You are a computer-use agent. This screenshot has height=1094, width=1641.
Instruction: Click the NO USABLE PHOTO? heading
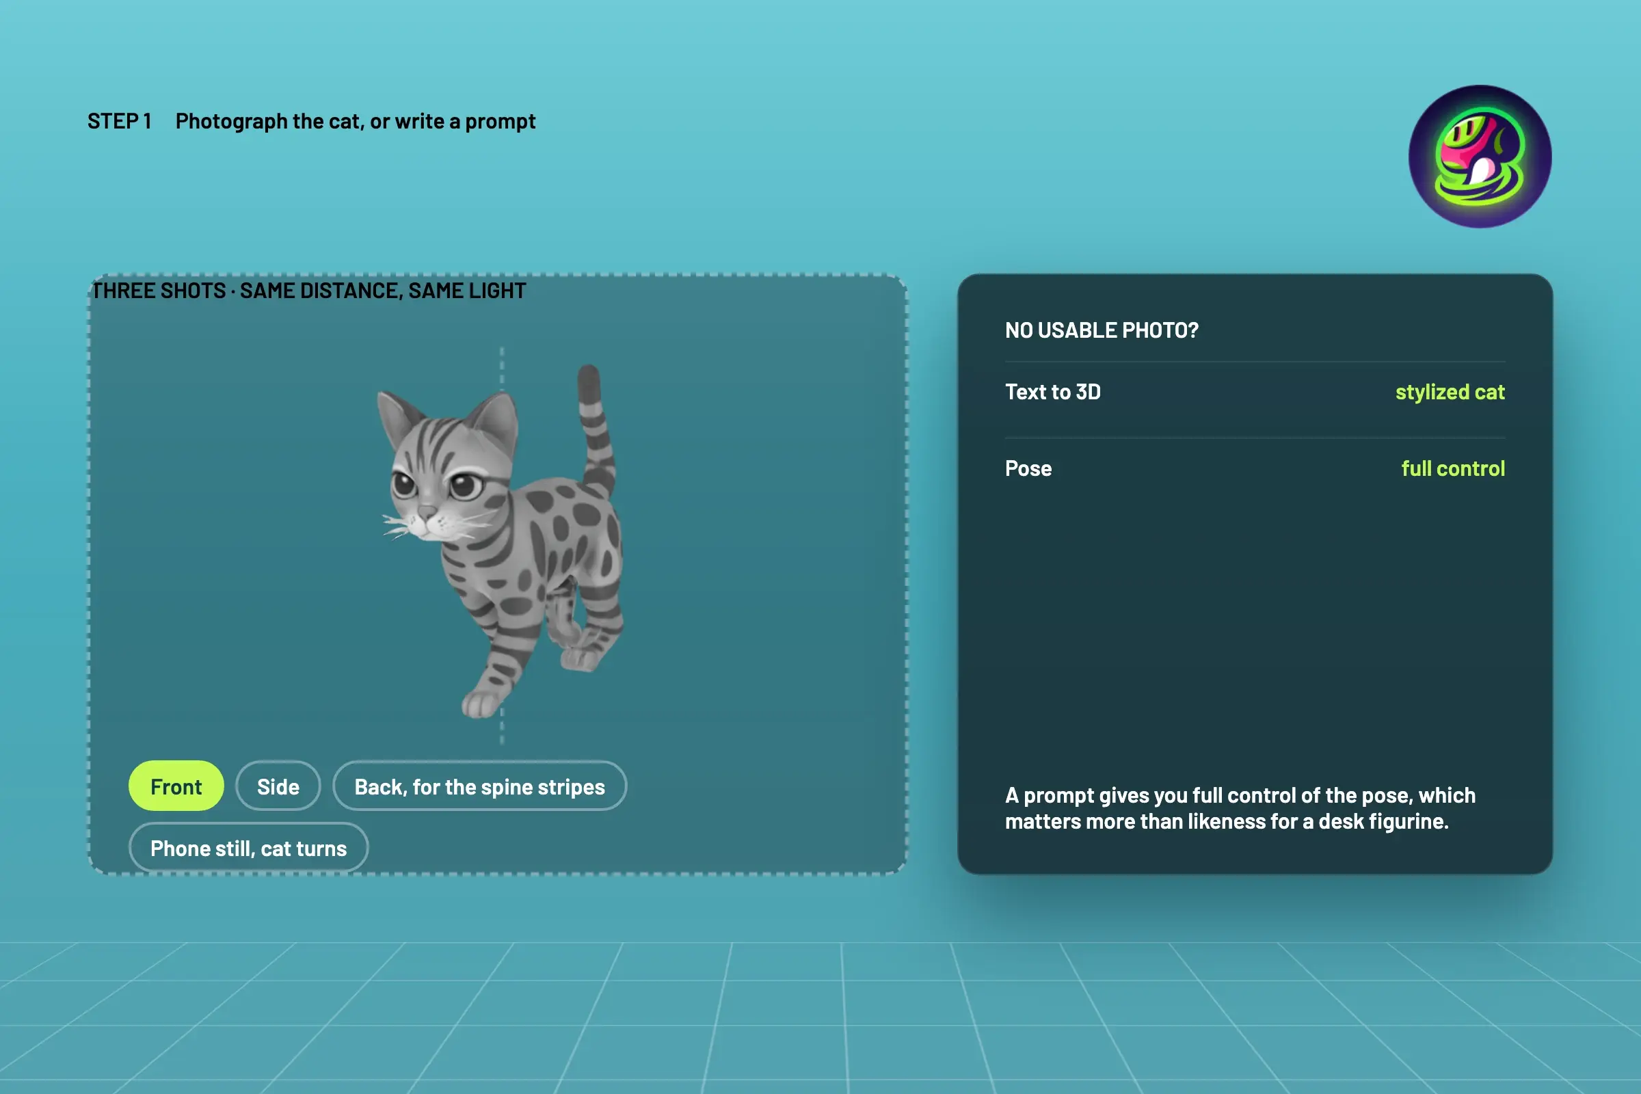pos(1102,330)
